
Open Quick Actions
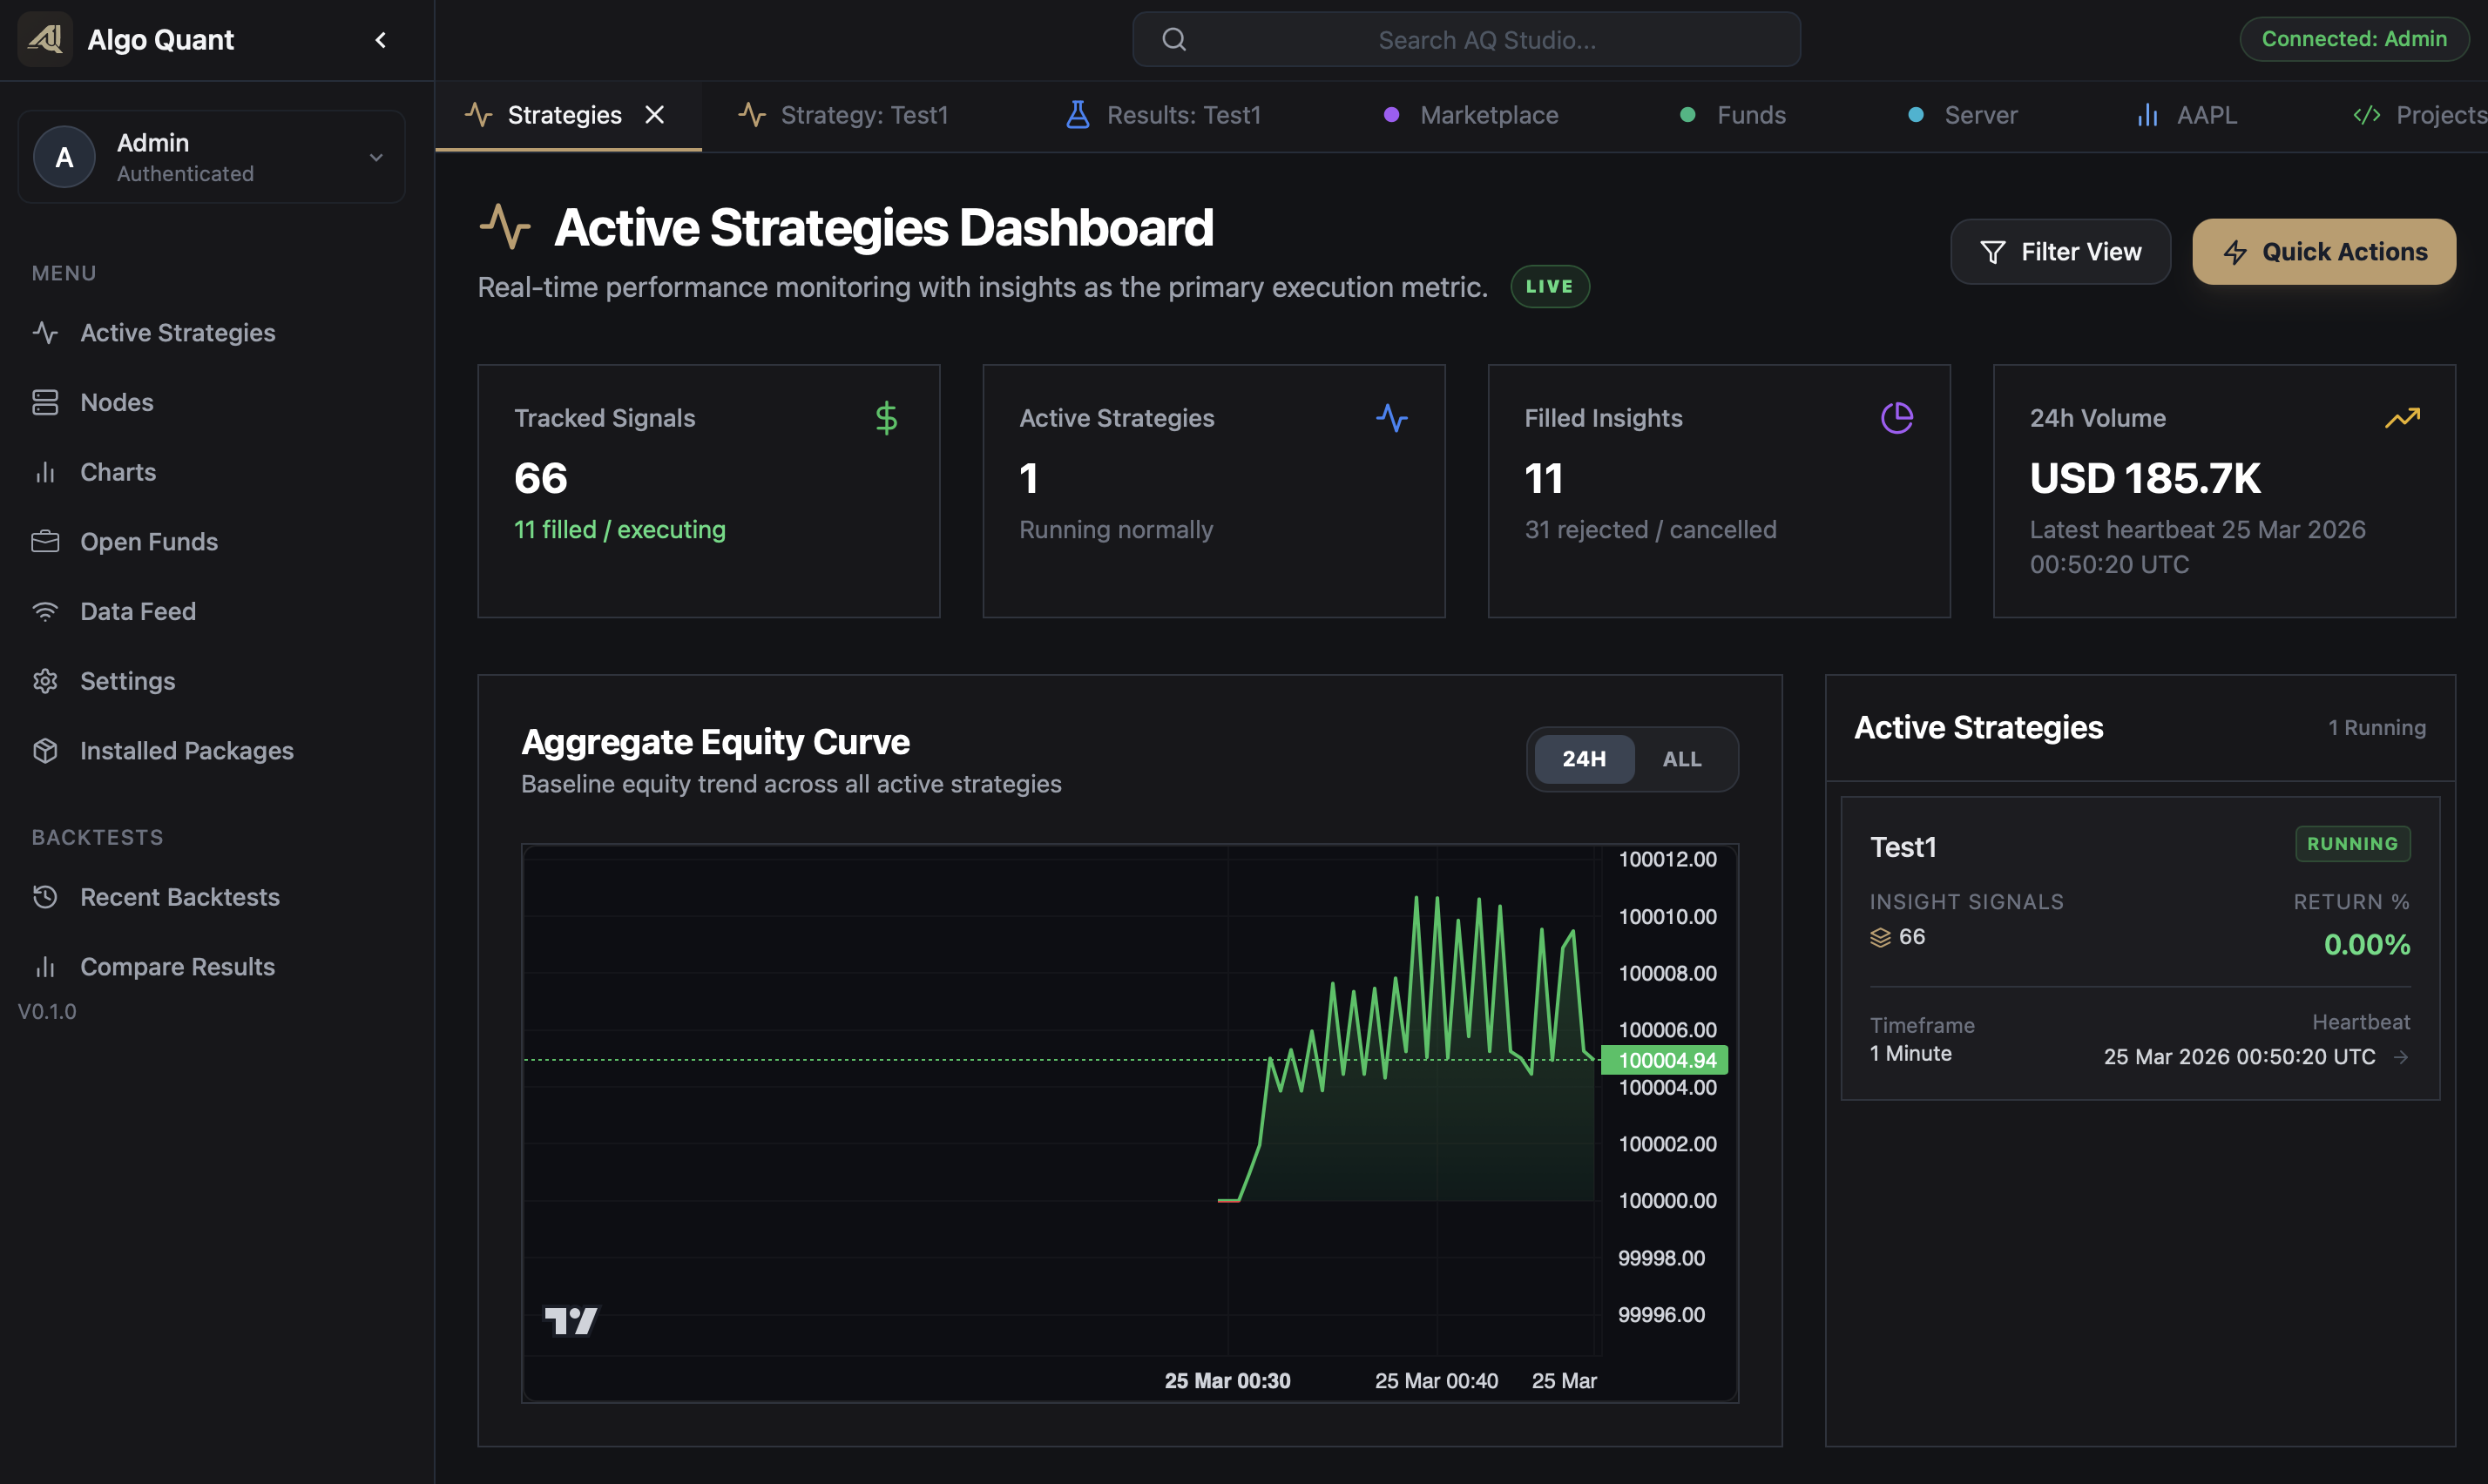click(2324, 252)
